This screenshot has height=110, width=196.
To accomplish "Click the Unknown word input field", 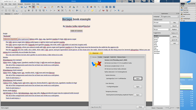I will (x=162, y=23).
